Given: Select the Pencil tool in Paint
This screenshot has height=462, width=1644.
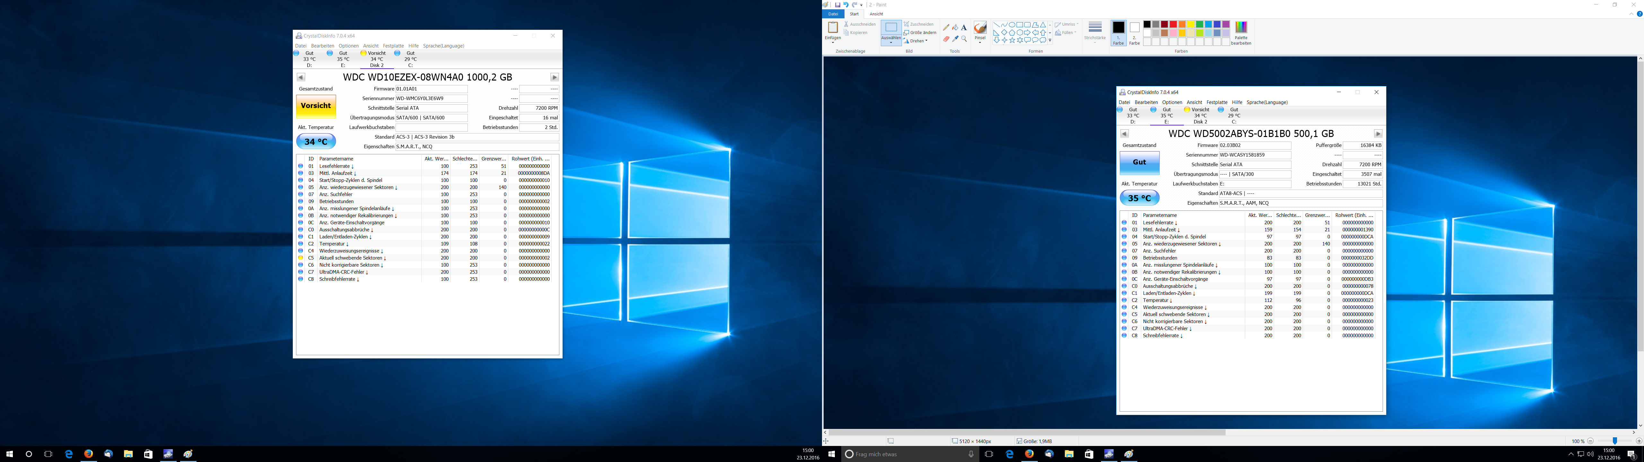Looking at the screenshot, I should click(947, 28).
